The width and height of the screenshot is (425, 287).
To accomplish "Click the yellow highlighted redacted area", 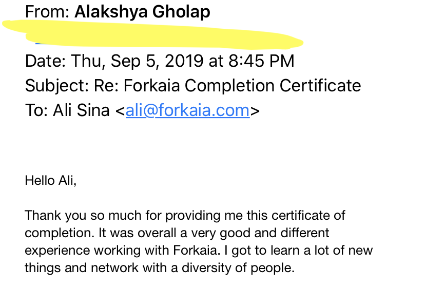I will pos(152,35).
